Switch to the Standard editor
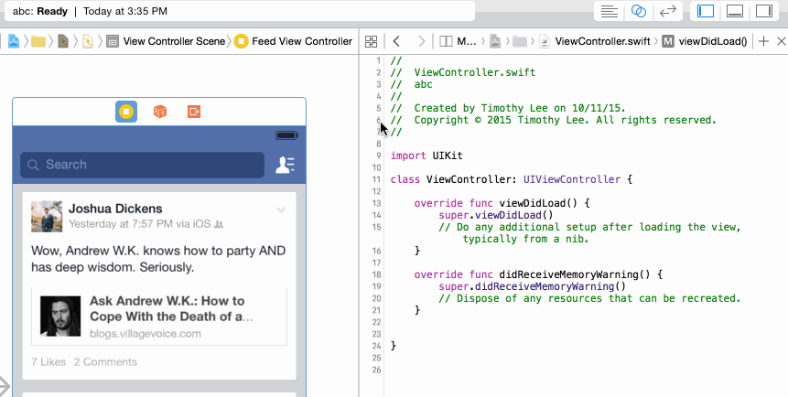This screenshot has width=788, height=397. 610,11
